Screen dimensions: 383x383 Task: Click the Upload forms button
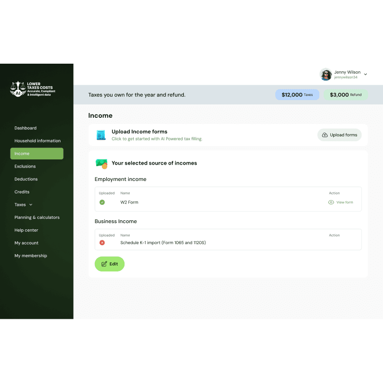click(339, 135)
